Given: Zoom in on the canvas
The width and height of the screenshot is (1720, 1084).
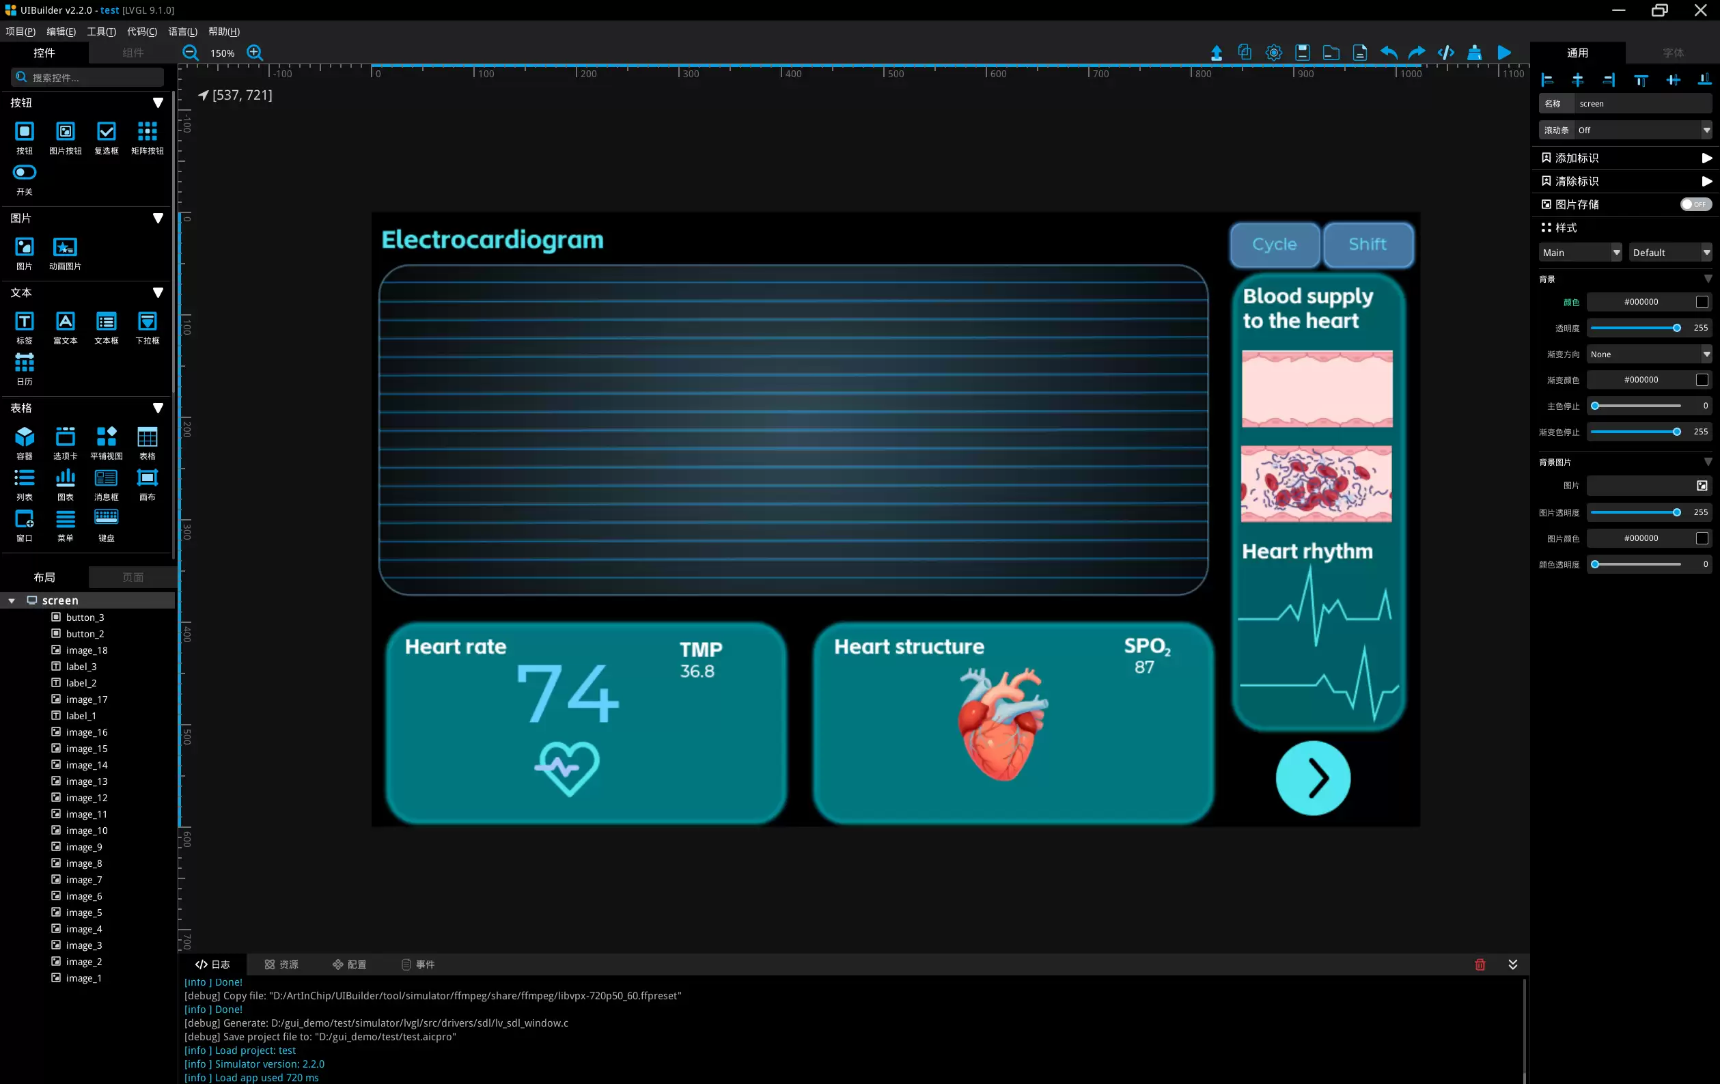Looking at the screenshot, I should 254,52.
